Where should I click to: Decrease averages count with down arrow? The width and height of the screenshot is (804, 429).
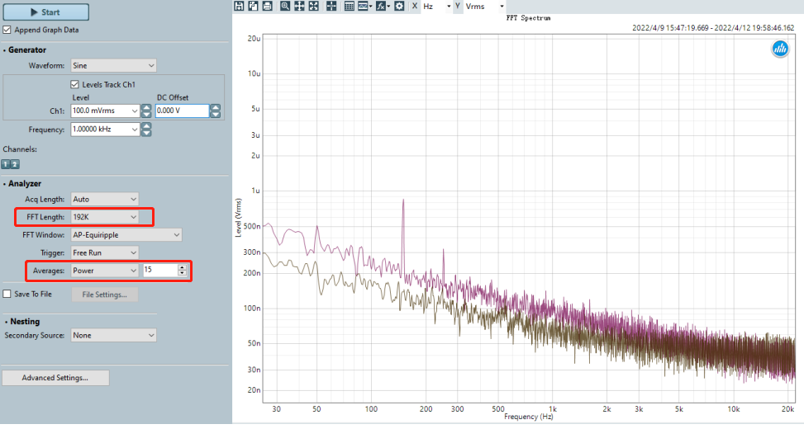pos(182,273)
